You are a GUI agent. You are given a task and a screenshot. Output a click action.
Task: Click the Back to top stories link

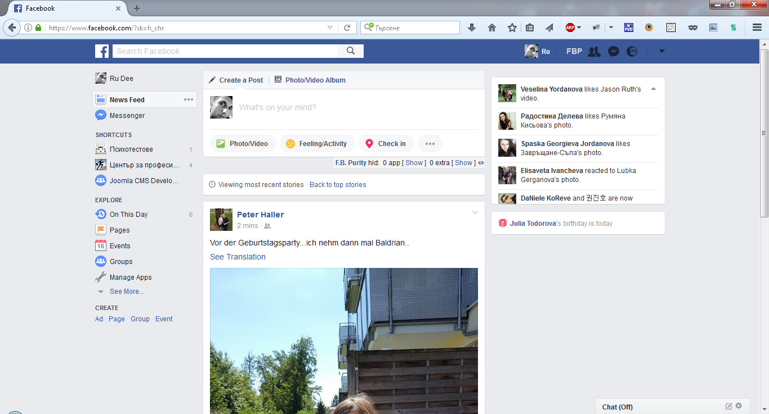[338, 185]
